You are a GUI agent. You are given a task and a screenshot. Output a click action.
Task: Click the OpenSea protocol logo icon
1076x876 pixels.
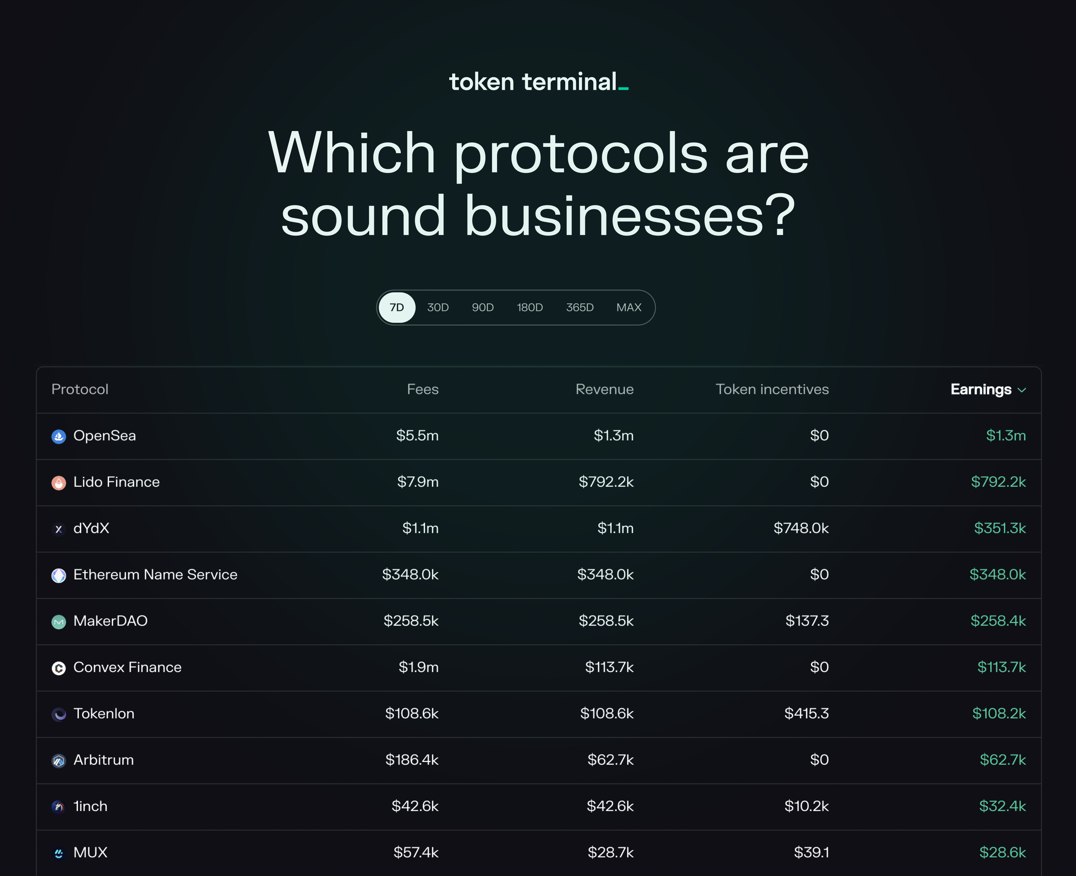[x=59, y=437]
